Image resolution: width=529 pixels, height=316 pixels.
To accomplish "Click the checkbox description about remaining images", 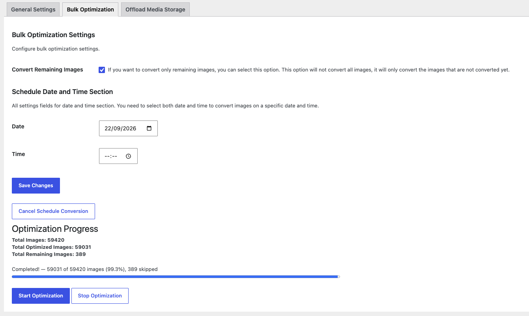I will tap(309, 70).
